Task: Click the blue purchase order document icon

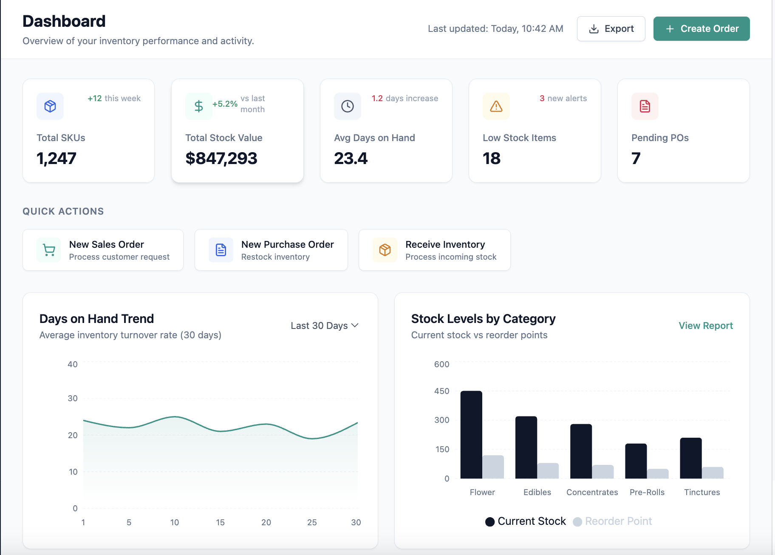Action: tap(221, 250)
